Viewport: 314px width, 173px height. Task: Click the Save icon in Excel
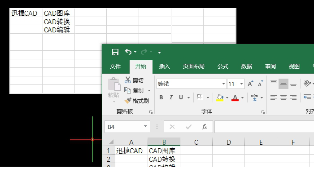click(x=115, y=52)
